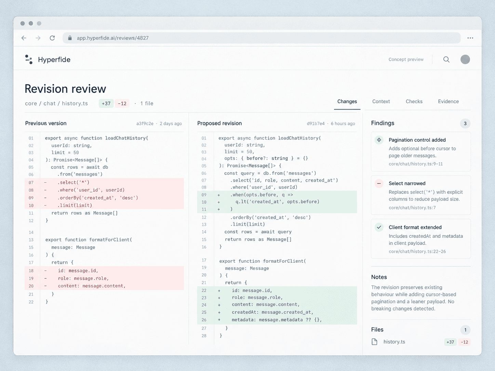Click the Revision review title
The height and width of the screenshot is (371, 495).
click(65, 89)
